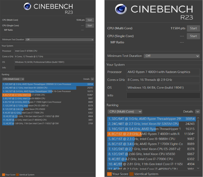Select Xeon E5-2697 v2 row in right window
This screenshot has height=177, width=203.
point(151,149)
